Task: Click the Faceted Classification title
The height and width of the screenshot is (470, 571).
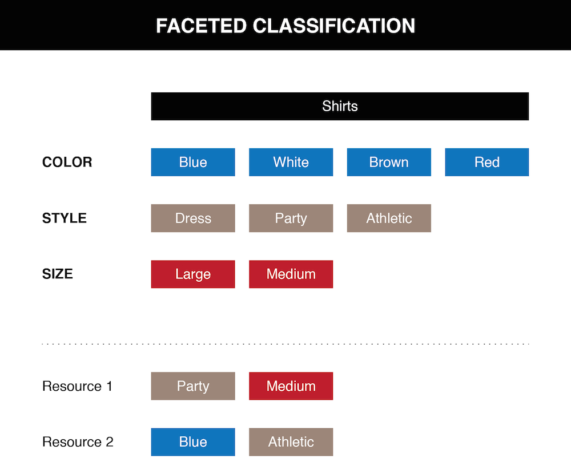Action: click(x=285, y=26)
